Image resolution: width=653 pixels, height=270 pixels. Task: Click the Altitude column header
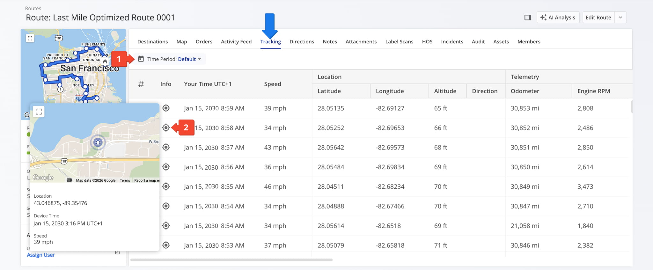445,91
